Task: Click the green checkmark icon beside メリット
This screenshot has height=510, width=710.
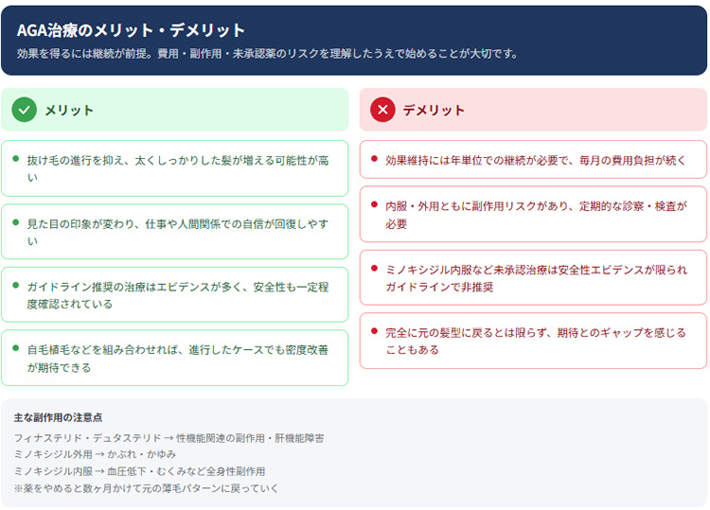Action: [25, 110]
